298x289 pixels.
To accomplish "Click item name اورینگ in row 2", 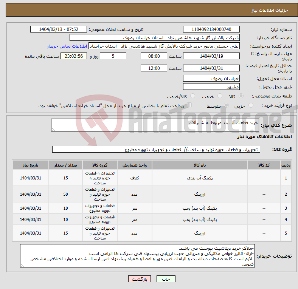I will point(200,194).
